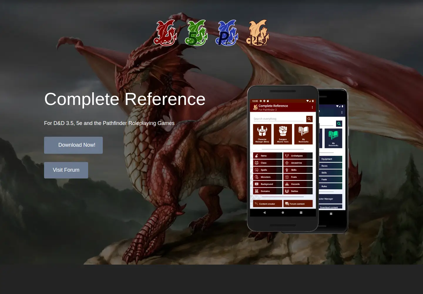The height and width of the screenshot is (294, 423).
Task: Tap Android back triangle on front phone
Action: pos(264,213)
